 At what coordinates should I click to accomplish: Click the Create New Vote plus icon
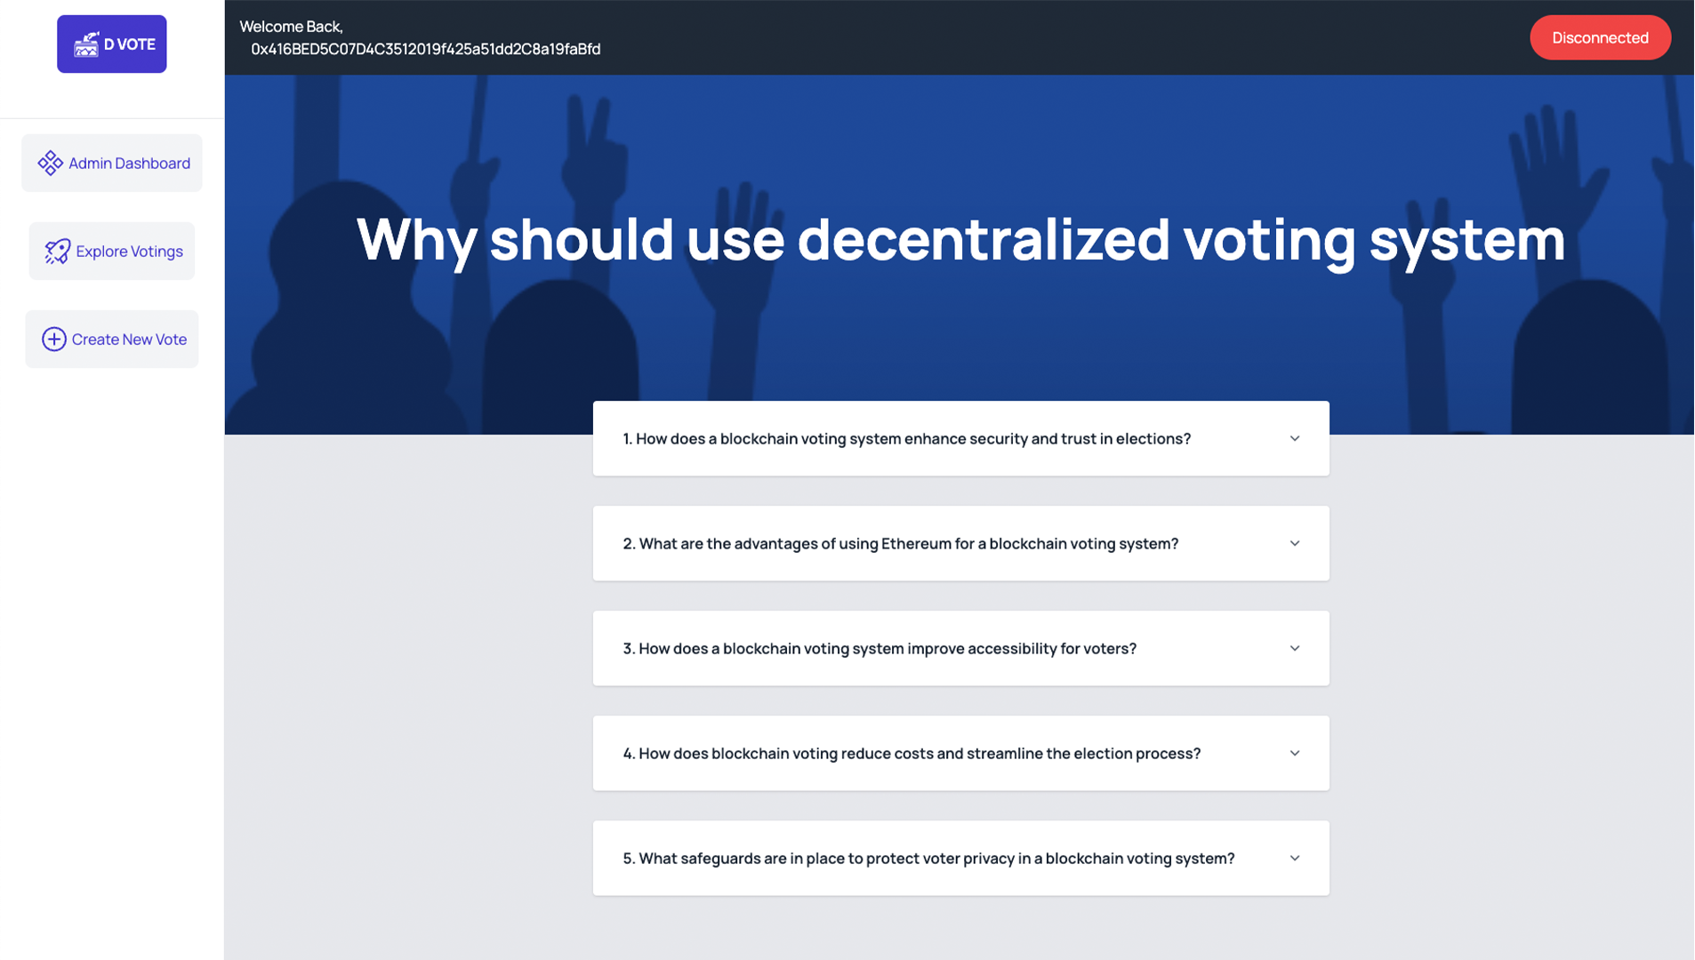pyautogui.click(x=54, y=340)
